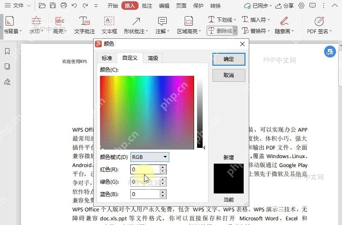This screenshot has height=225, width=342.
Task: Click the blue floating conversion button
Action: [x=330, y=52]
